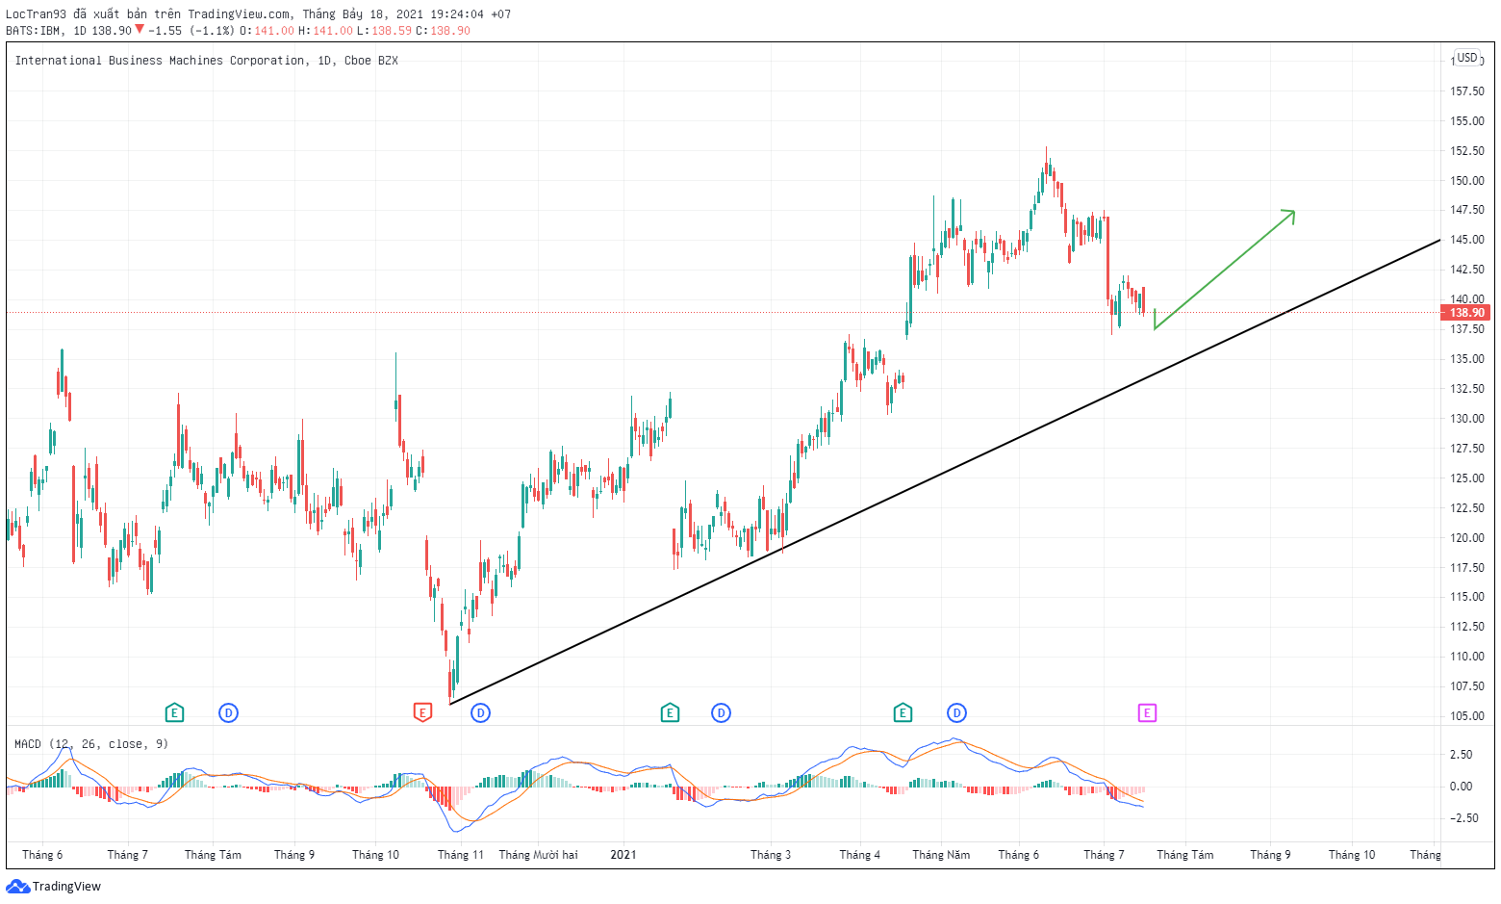The height and width of the screenshot is (904, 1501).
Task: Click the Tháng 11 time axis label
Action: click(x=461, y=855)
